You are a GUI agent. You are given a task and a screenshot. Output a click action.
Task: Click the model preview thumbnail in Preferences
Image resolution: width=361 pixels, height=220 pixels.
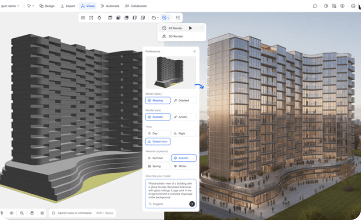170,72
